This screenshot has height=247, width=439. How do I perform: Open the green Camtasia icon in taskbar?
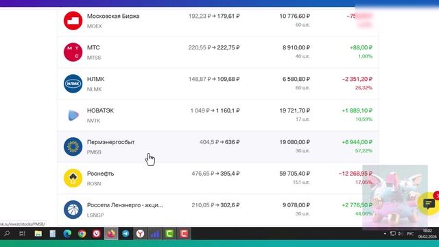(169, 233)
